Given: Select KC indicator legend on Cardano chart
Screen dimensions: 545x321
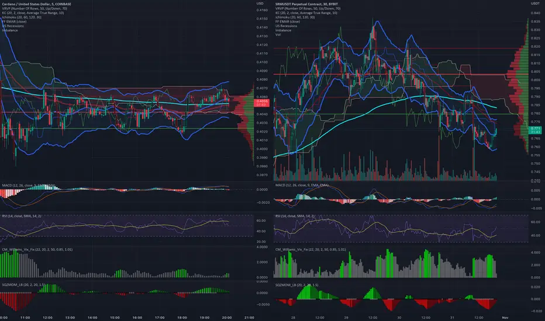Looking at the screenshot, I should click(x=33, y=13).
